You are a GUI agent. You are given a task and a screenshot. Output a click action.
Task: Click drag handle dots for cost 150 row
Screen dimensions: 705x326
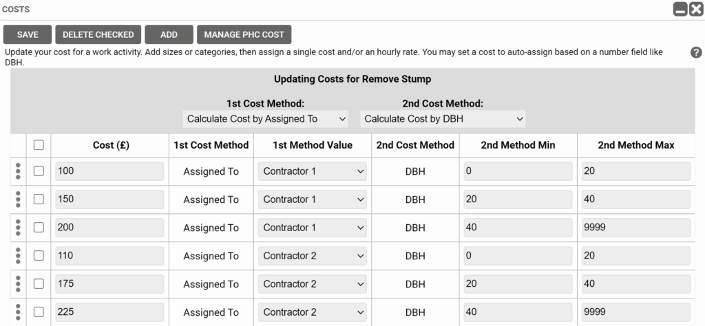(x=18, y=199)
